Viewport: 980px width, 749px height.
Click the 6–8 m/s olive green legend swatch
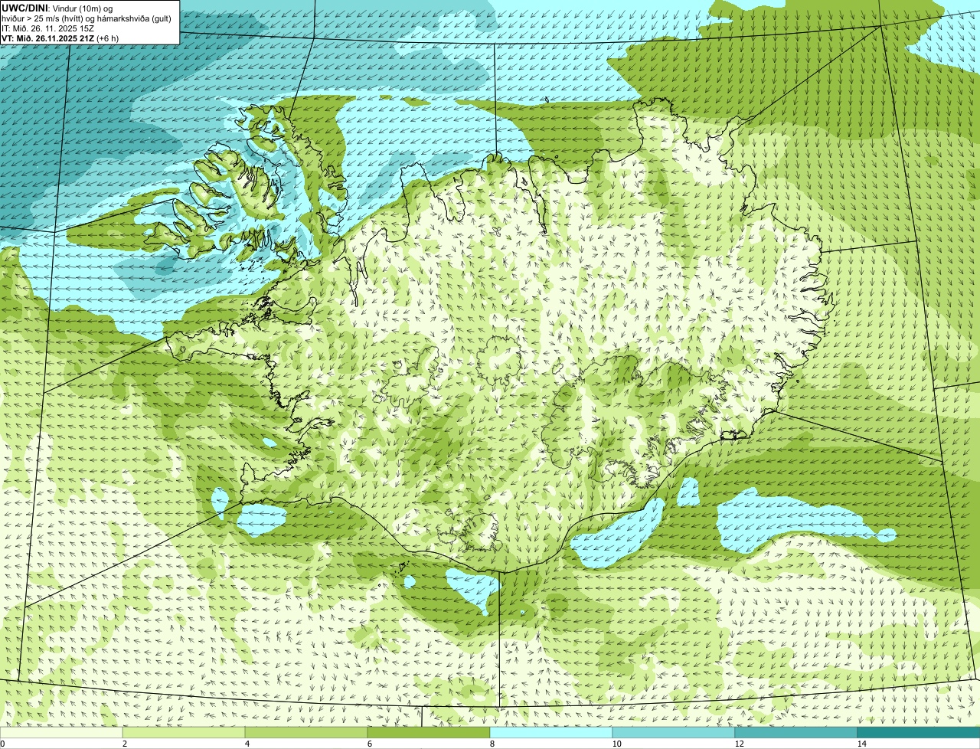coord(429,732)
